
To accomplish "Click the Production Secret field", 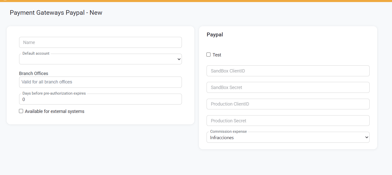I will [x=288, y=121].
